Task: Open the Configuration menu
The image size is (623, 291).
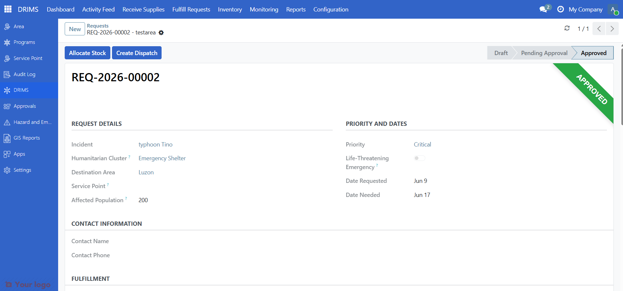Action: 331,9
